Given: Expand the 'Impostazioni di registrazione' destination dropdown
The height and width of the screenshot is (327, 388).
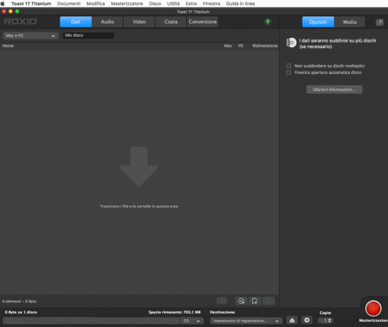Looking at the screenshot, I should [x=246, y=321].
